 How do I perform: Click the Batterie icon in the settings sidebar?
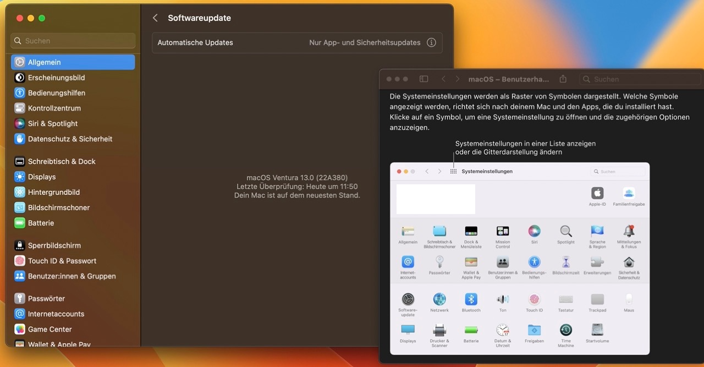click(20, 223)
